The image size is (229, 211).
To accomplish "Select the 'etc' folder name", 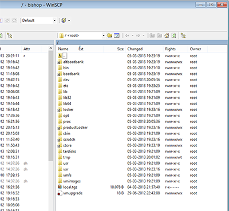I will pyautogui.click(x=66, y=86).
